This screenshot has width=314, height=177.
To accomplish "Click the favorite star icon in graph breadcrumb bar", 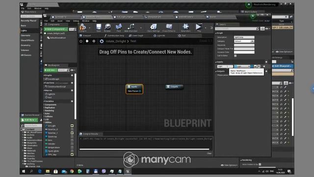I will (x=81, y=41).
